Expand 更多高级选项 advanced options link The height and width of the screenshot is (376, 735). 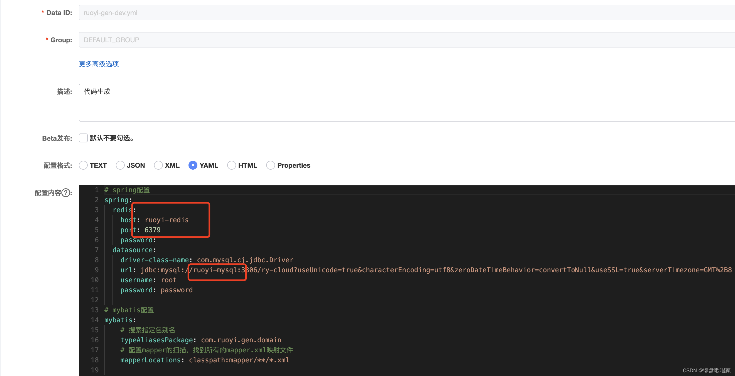(99, 64)
